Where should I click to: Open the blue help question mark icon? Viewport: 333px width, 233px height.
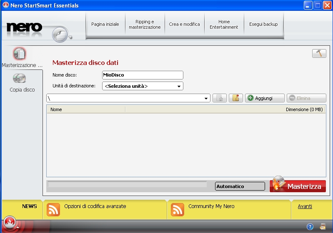[x=310, y=227]
